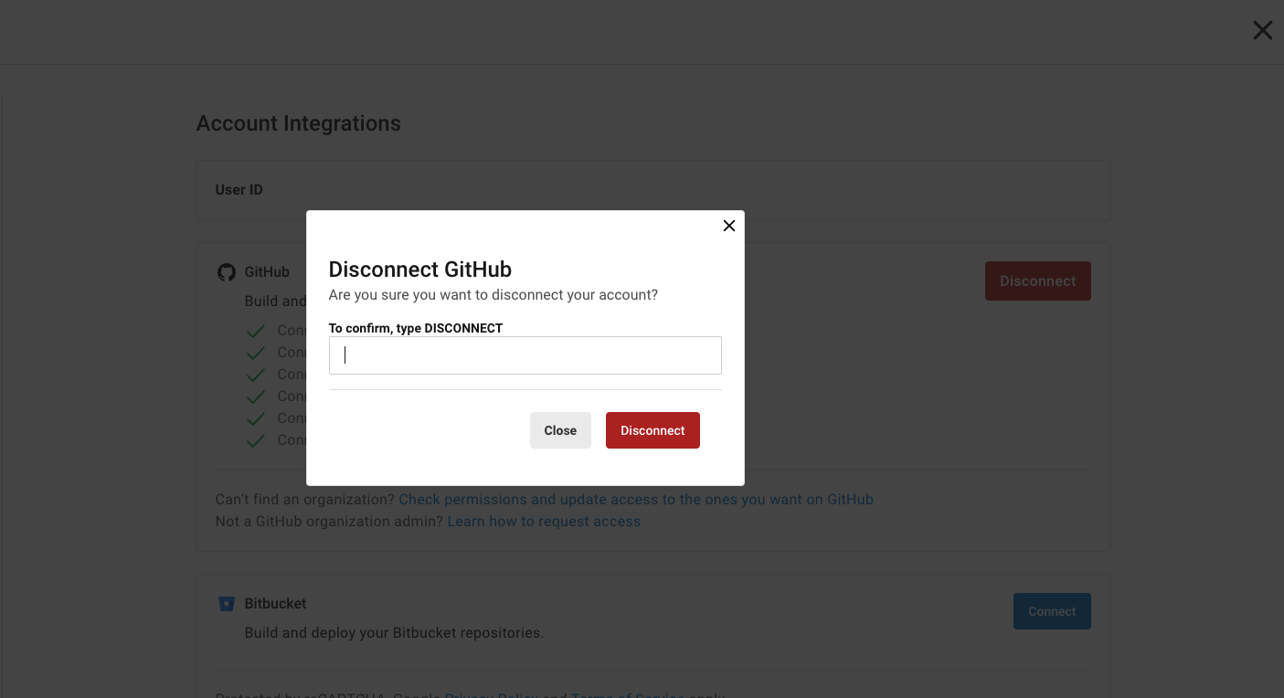The height and width of the screenshot is (698, 1284).
Task: Click the first green checkmark under GitHub
Action: pos(256,331)
